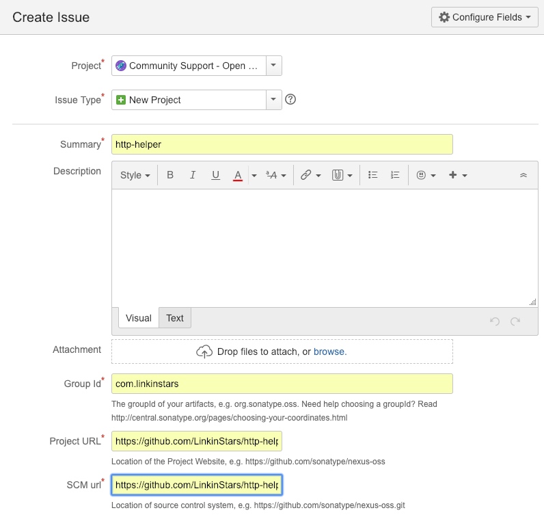Open the more insert options plus menu
This screenshot has height=517, width=544.
[x=457, y=175]
